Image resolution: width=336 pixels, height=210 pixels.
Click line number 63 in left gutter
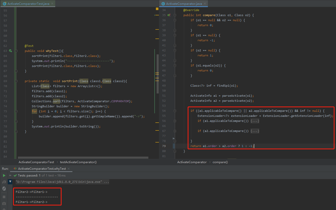click(x=5, y=51)
